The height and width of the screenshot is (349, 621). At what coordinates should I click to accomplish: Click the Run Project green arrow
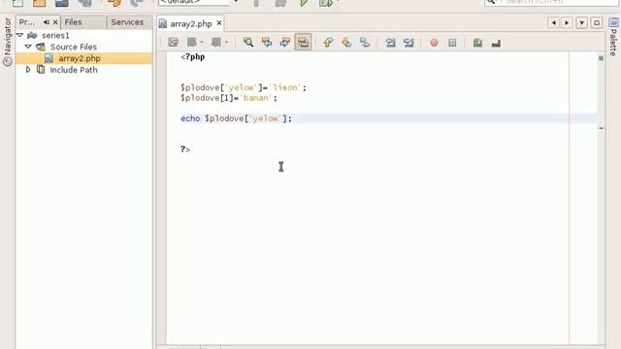click(304, 3)
